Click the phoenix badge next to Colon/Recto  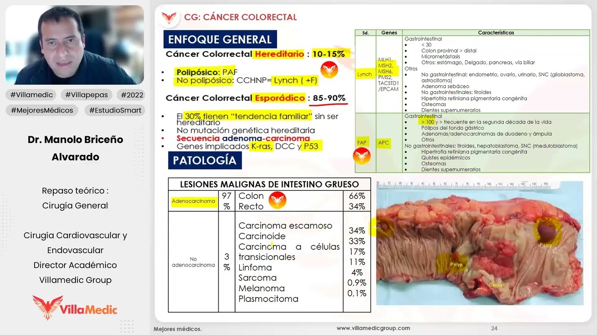tap(278, 201)
